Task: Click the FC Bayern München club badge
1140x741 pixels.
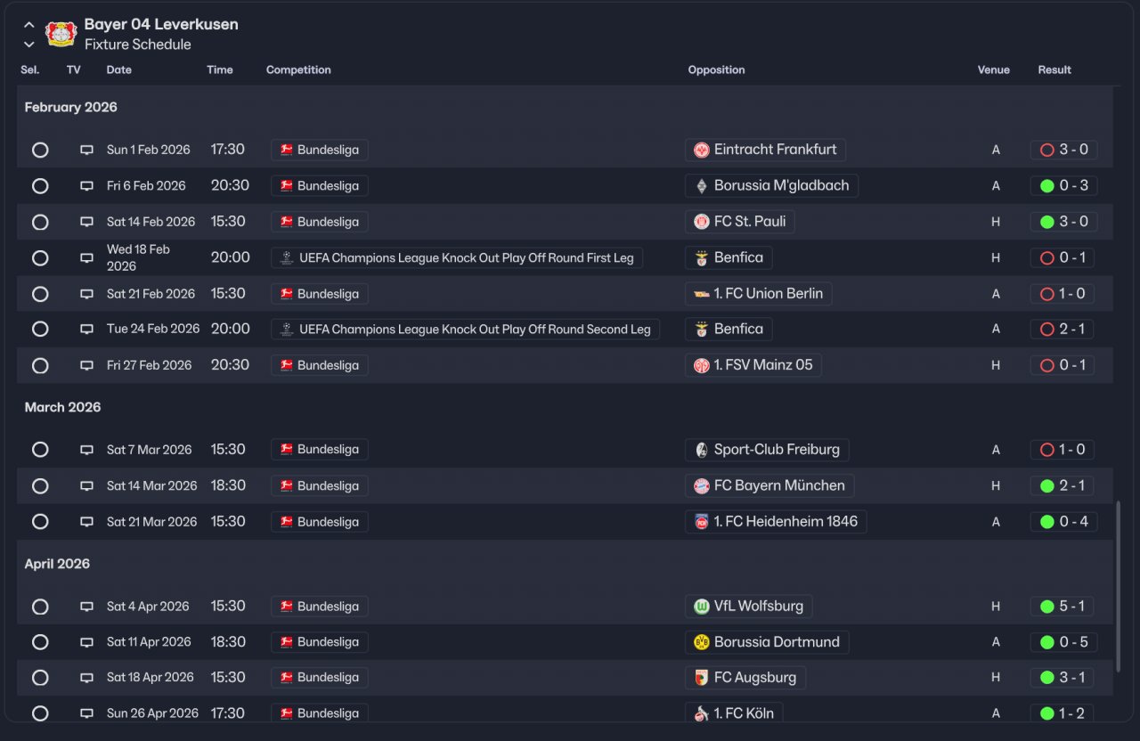Action: [702, 486]
